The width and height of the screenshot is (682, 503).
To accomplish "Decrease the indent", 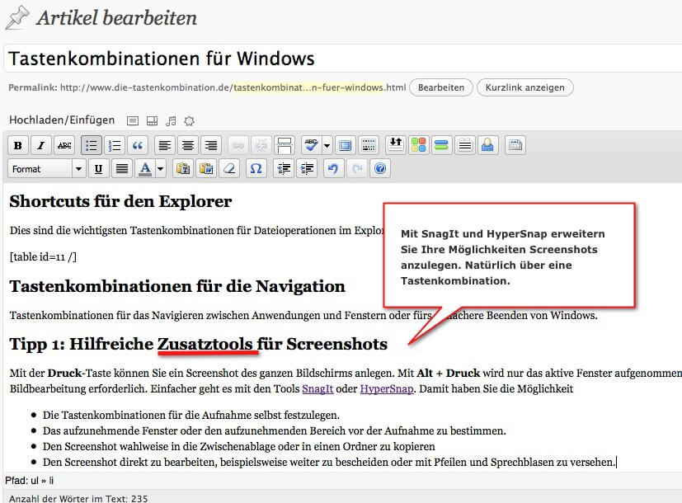I will pos(284,169).
